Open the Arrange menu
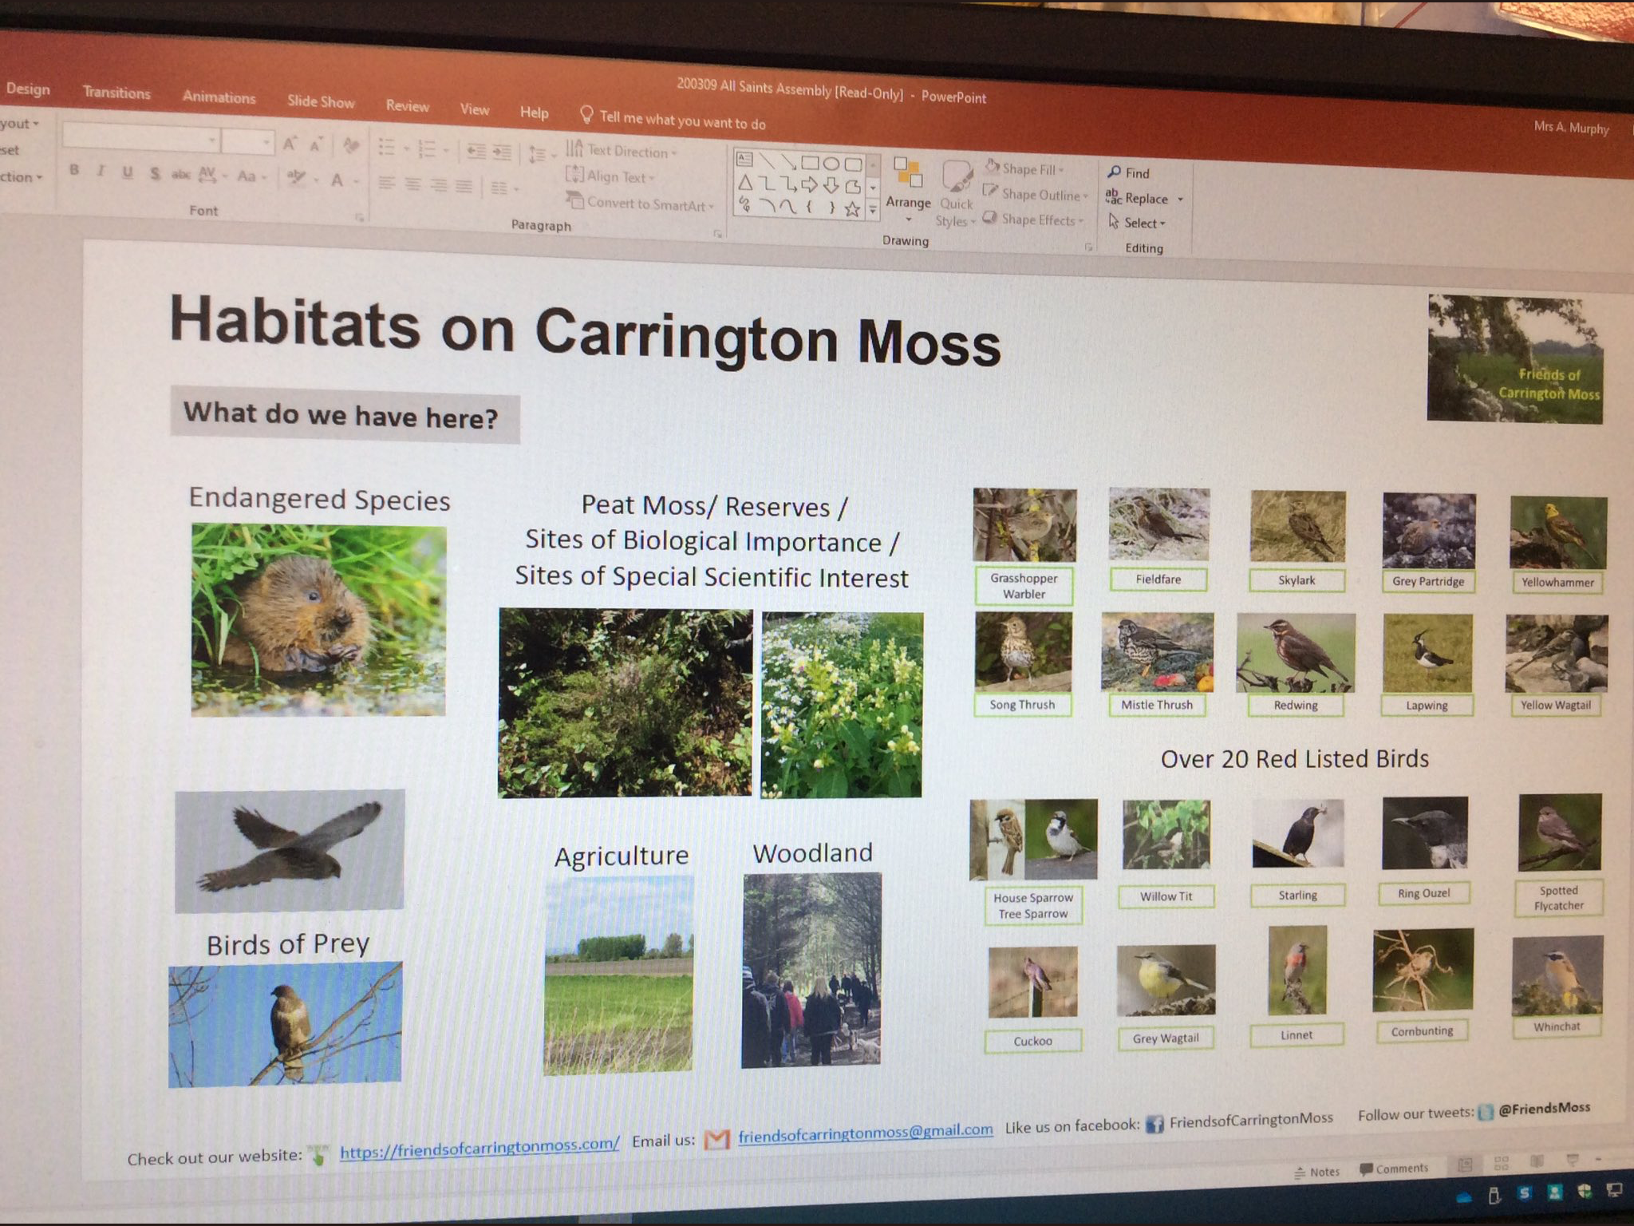Screen dimensions: 1634x1226 (x=908, y=188)
